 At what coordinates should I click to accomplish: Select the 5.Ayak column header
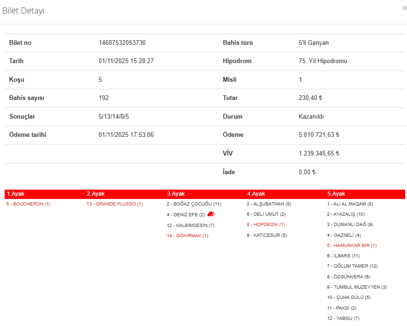tap(336, 194)
